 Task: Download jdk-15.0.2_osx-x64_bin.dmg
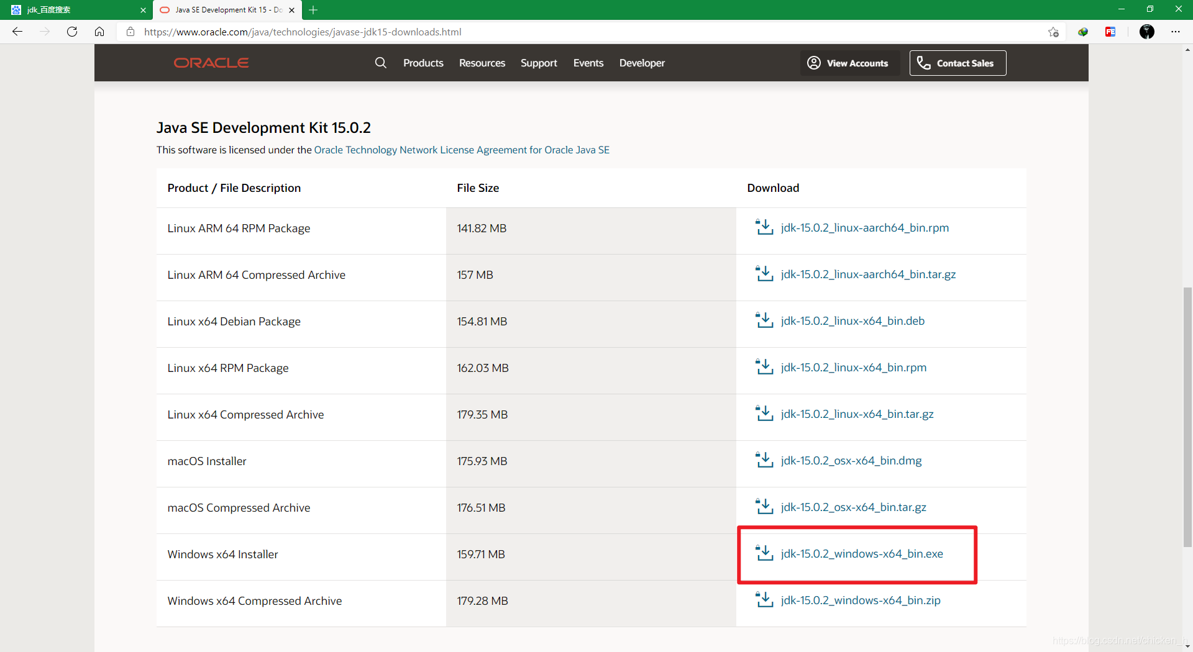[x=851, y=461]
